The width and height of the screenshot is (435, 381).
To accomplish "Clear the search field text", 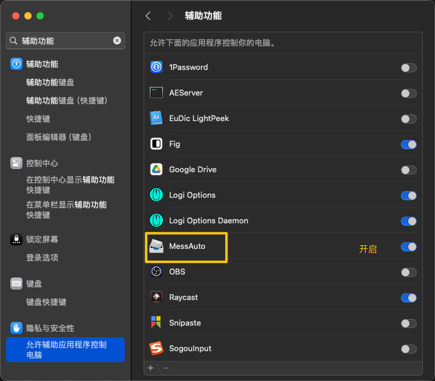I will pos(117,41).
